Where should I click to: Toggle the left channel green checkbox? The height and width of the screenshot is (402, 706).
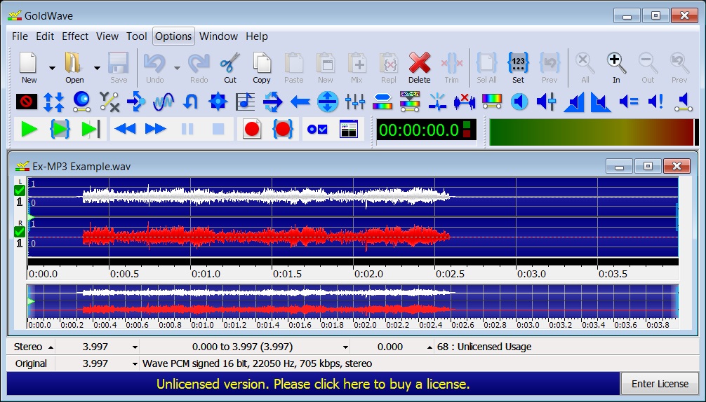(20, 190)
